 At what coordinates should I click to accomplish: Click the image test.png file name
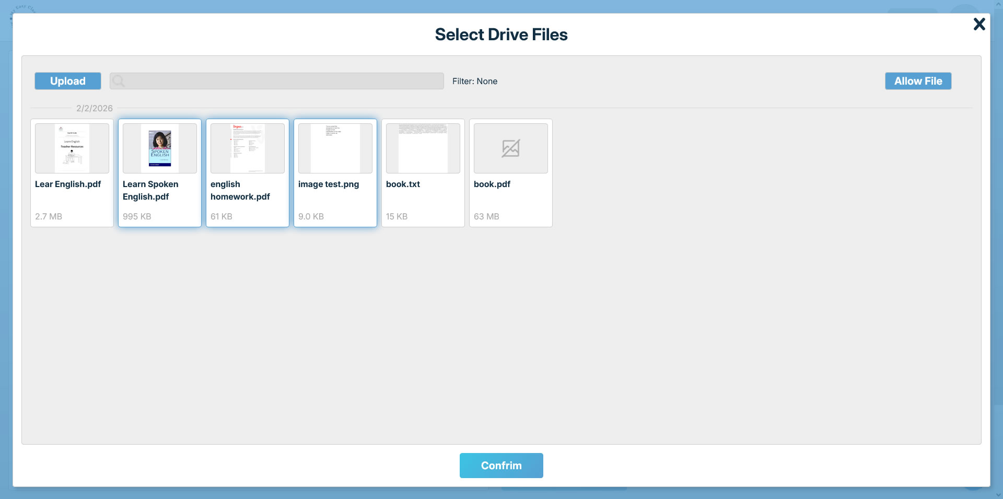(329, 184)
